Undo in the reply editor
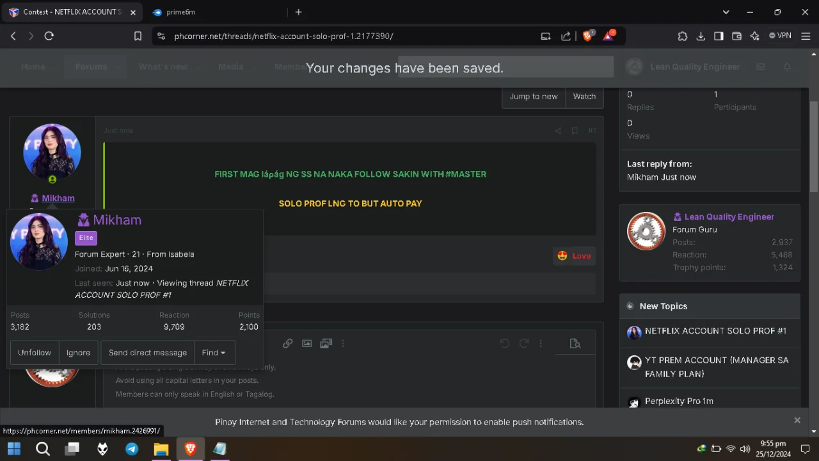Image resolution: width=819 pixels, height=461 pixels. click(504, 344)
